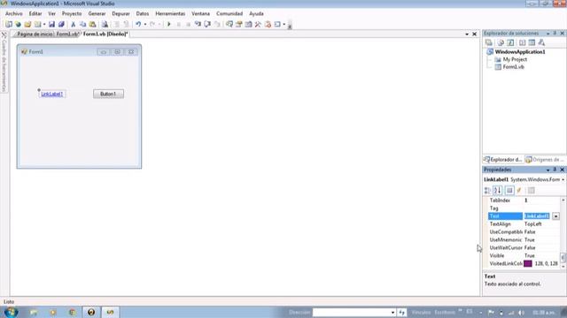Open the Explorador de soluciones options dropdown
The height and width of the screenshot is (318, 567).
[x=548, y=34]
